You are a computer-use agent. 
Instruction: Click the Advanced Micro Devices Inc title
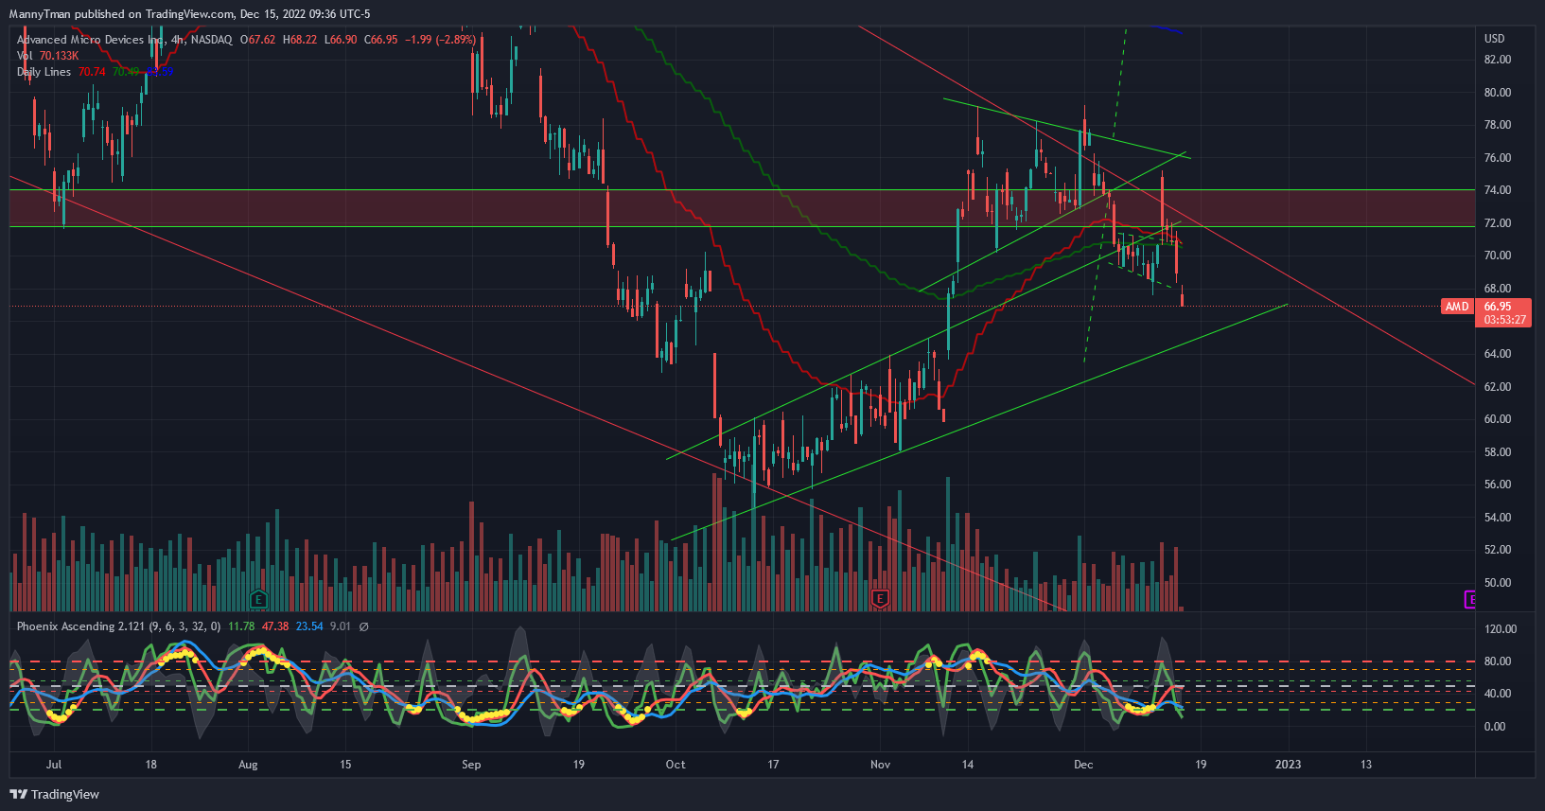click(x=90, y=40)
